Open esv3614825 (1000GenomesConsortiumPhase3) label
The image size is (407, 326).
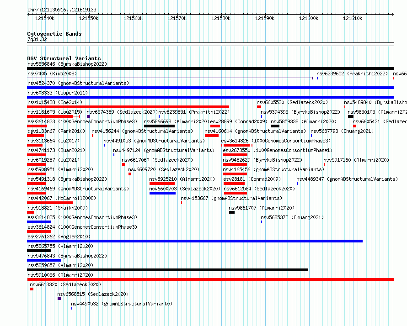point(82,217)
